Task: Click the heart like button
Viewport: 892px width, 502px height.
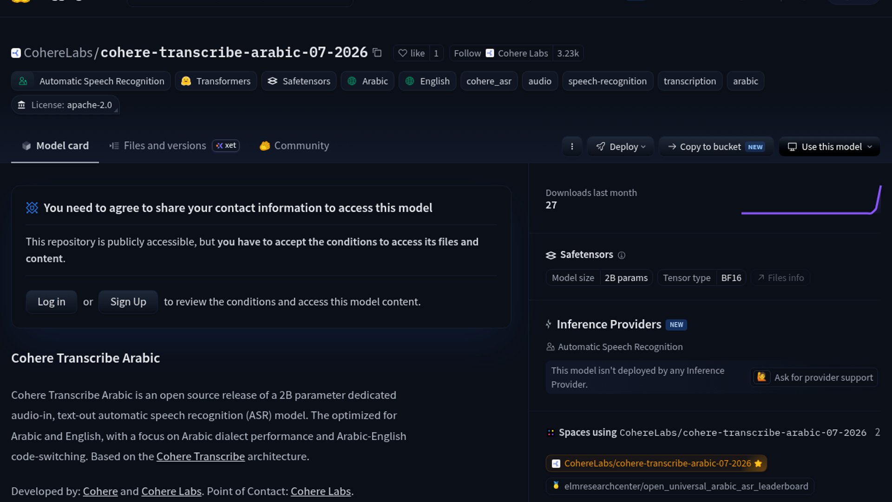Action: click(411, 53)
